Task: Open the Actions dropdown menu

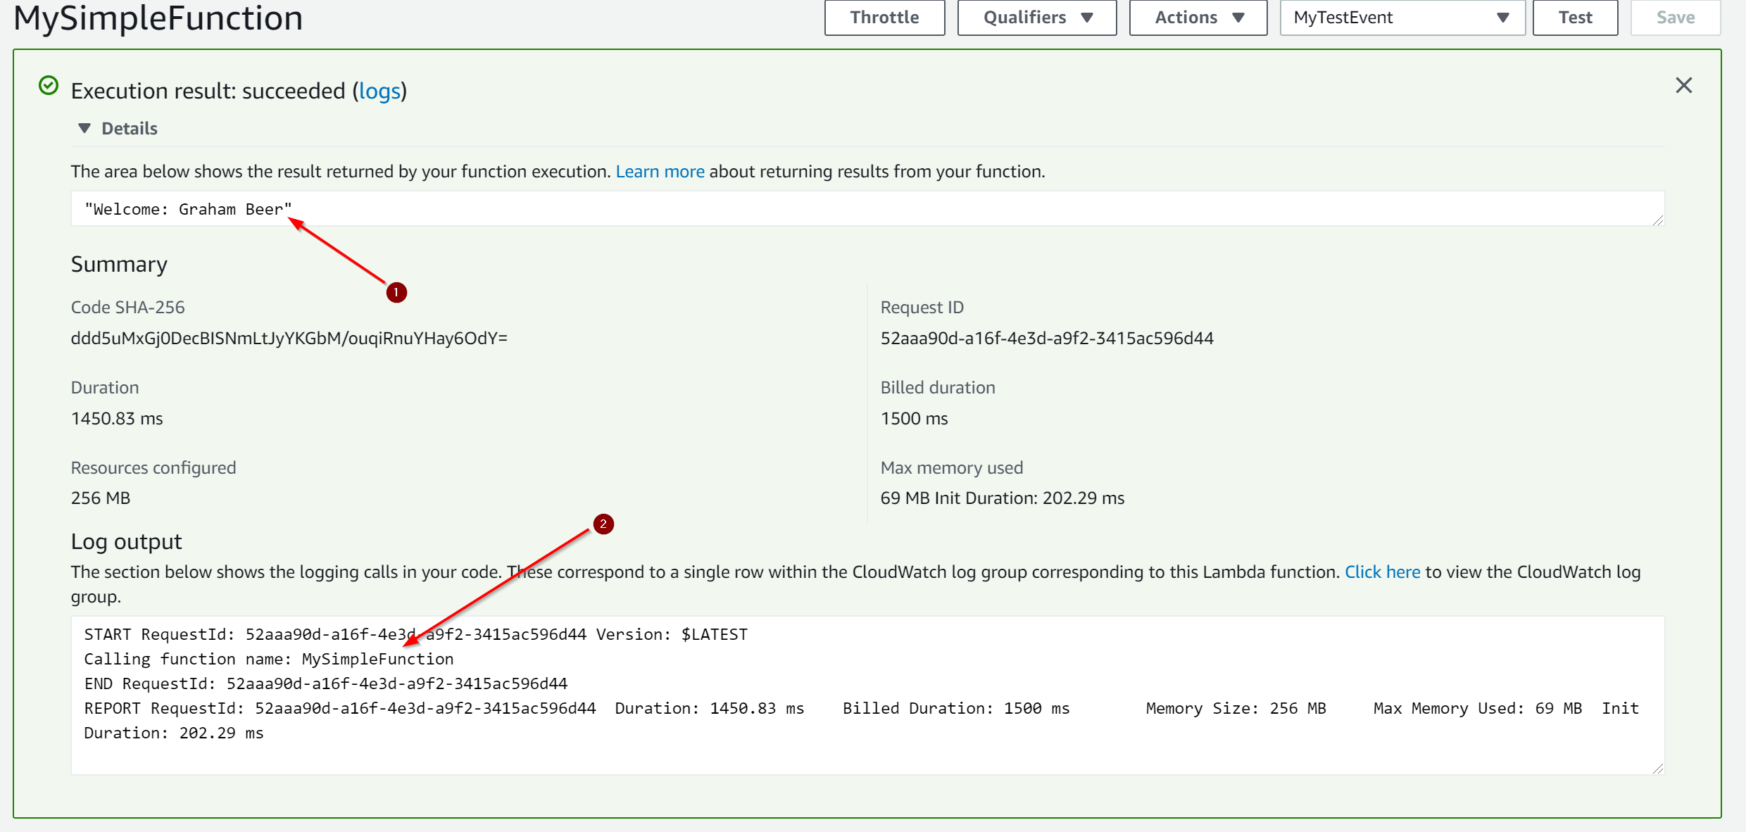Action: pos(1198,18)
